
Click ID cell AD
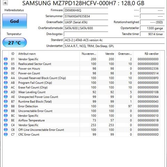[x=13, y=92]
